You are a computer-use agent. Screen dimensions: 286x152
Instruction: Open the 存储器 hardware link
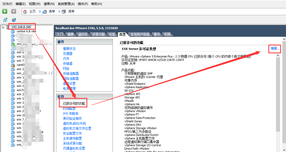coord(68,64)
